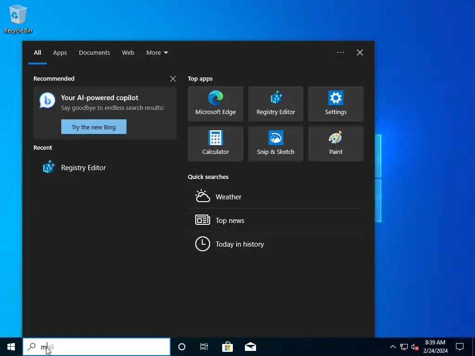Screen dimensions: 475x356
Task: Select the Today in history quick search
Action: 276,244
